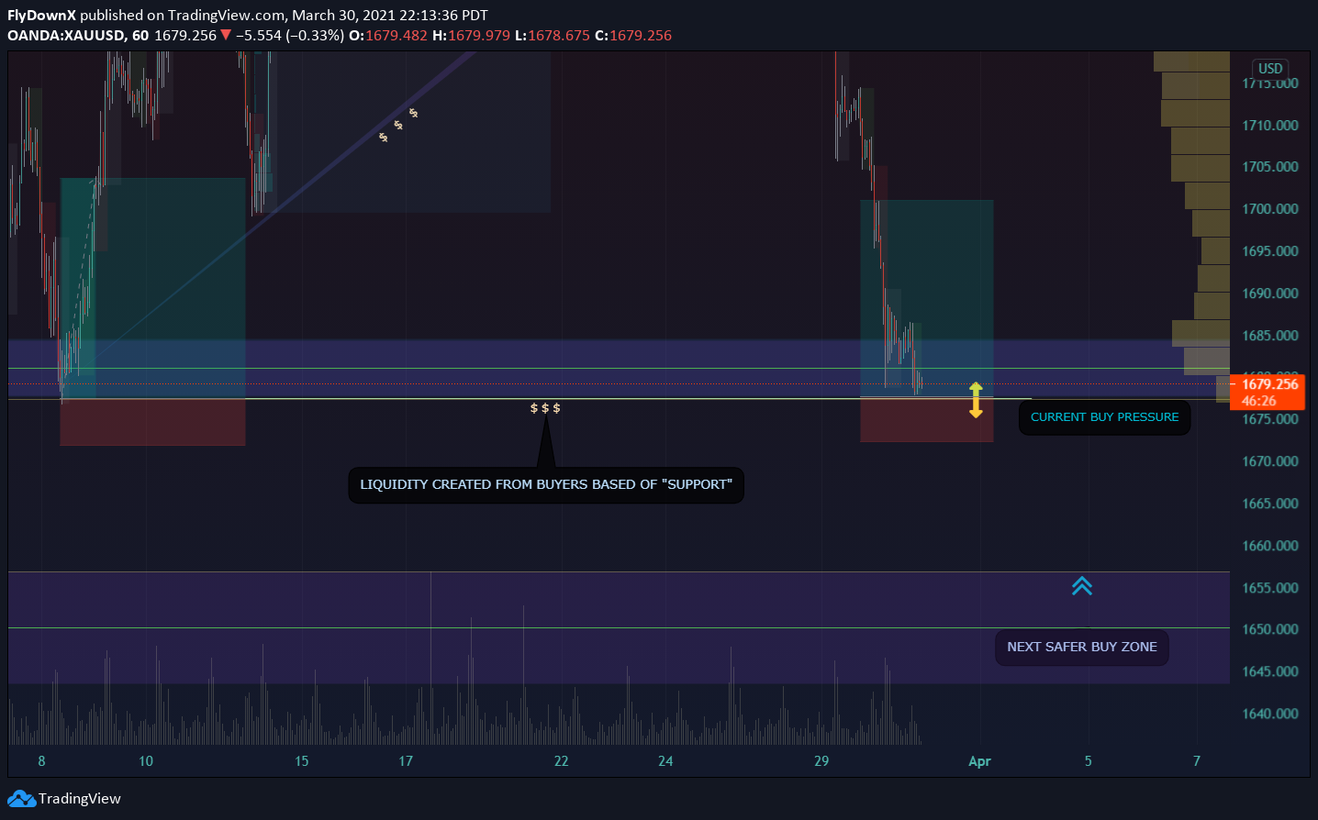The image size is (1318, 820).
Task: Click the 5 date on time axis
Action: click(x=1089, y=761)
